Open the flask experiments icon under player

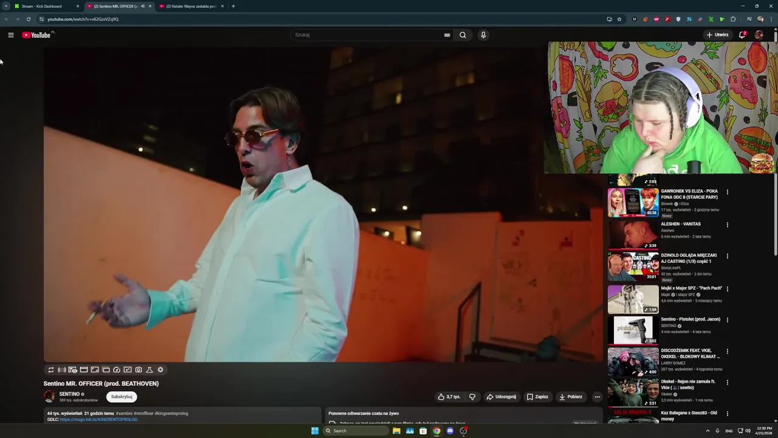(150, 370)
